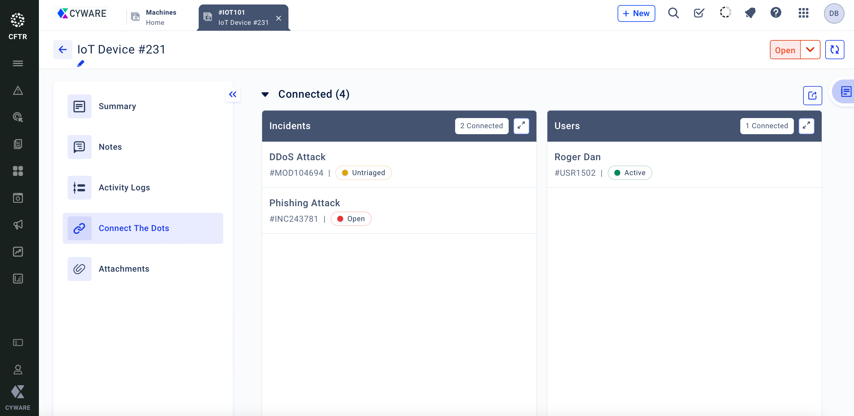Click the announcement megaphone sidebar icon
This screenshot has width=854, height=416.
tap(18, 225)
